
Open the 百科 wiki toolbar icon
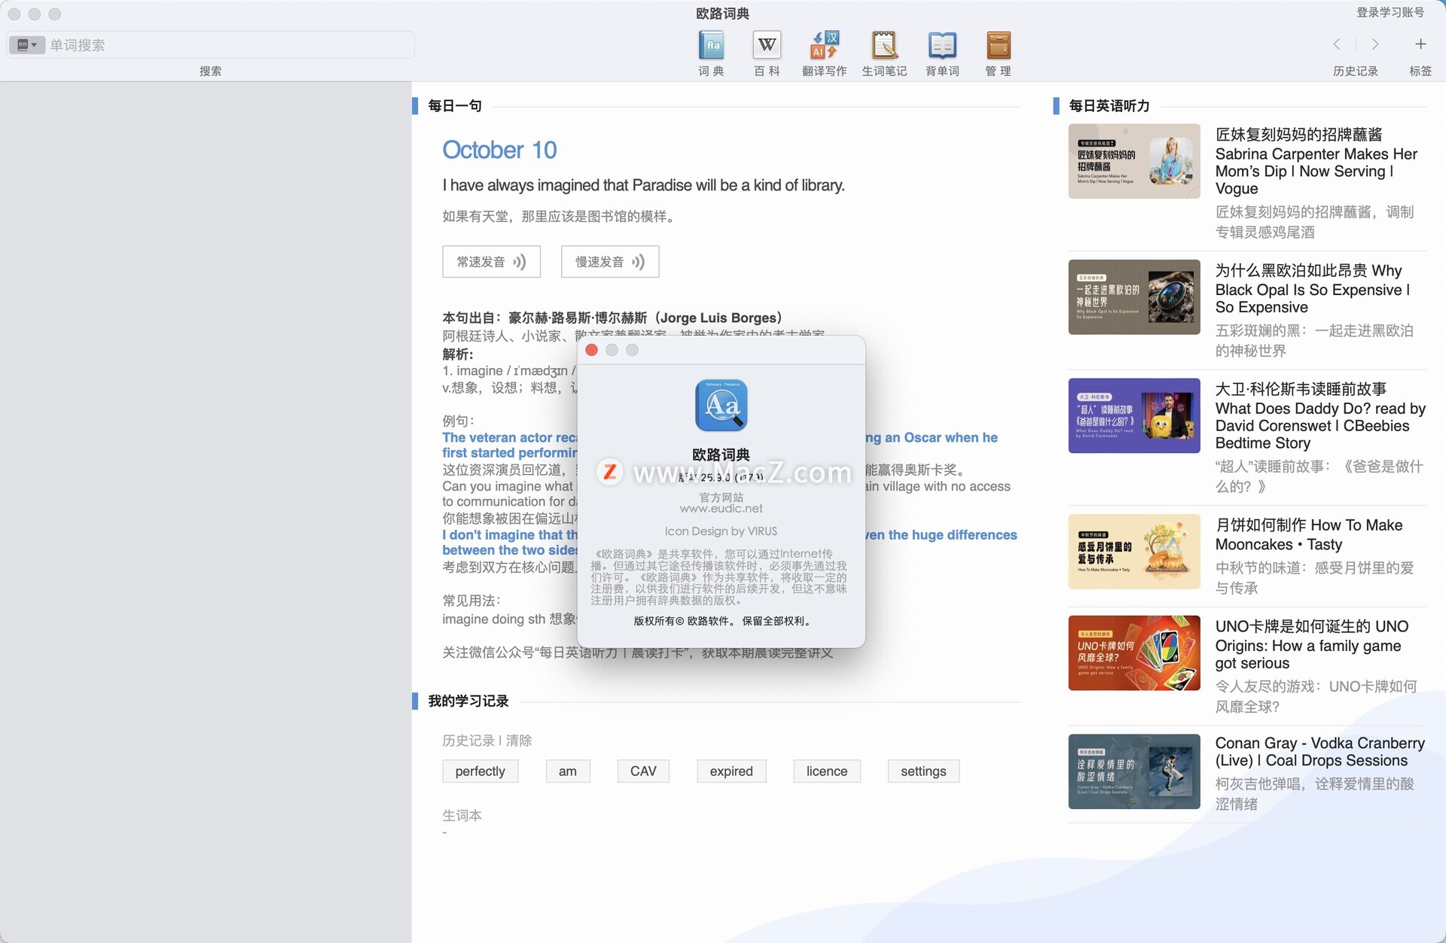tap(767, 46)
